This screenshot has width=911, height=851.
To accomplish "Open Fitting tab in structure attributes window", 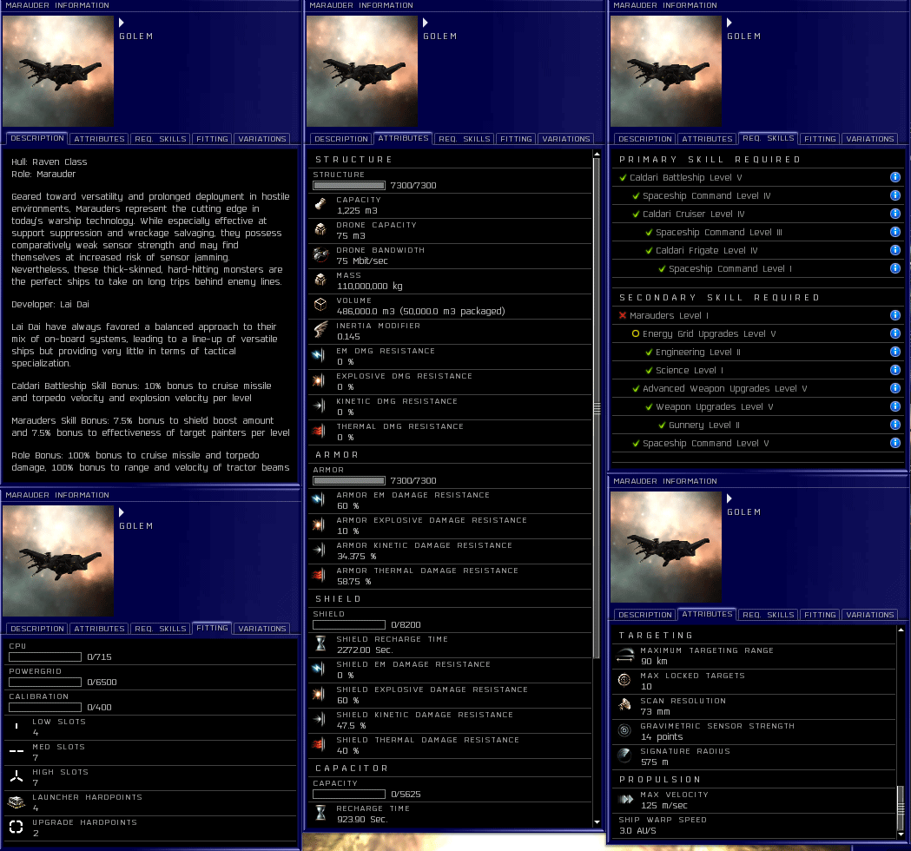I will (x=516, y=139).
